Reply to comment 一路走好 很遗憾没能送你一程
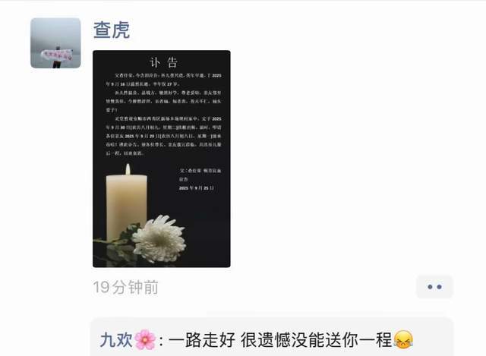 pos(272,338)
